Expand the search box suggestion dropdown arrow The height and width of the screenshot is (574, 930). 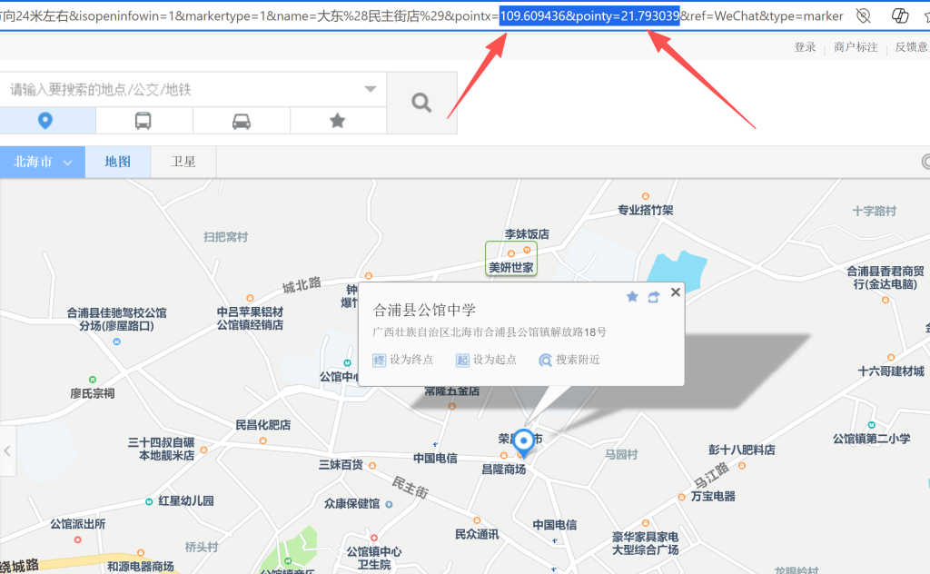371,90
